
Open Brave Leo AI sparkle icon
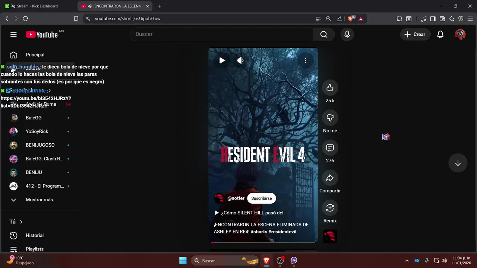click(452, 19)
